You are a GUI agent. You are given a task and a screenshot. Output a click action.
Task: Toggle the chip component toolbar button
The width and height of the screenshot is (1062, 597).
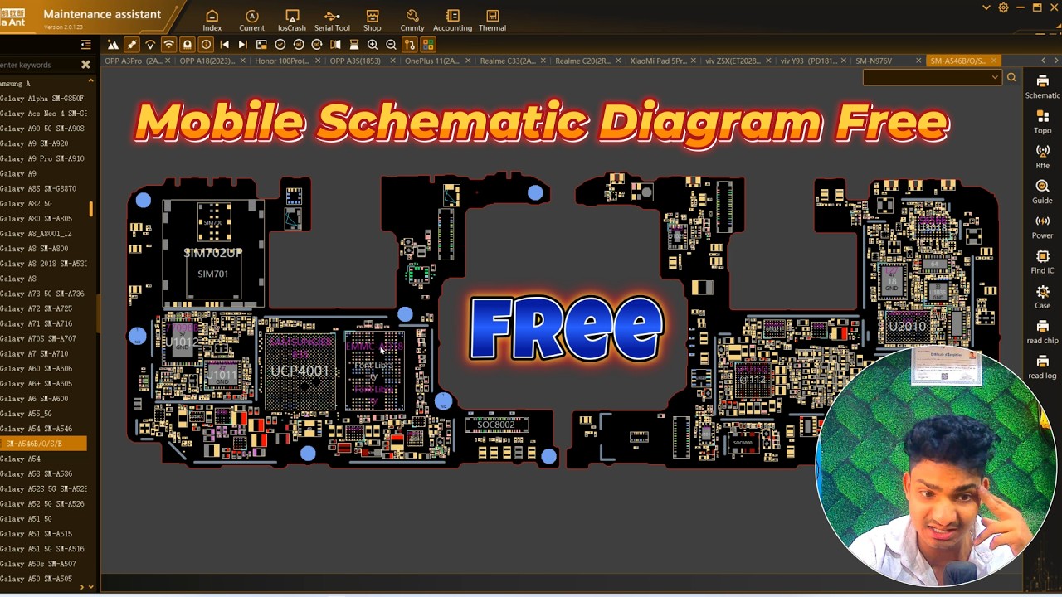[x=188, y=45]
